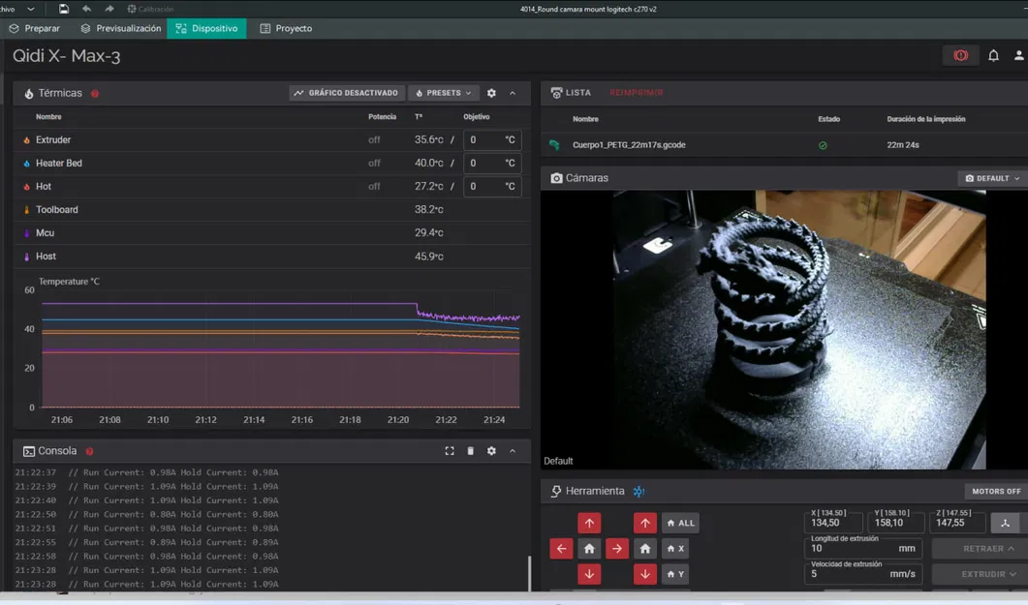The width and height of the screenshot is (1028, 605).
Task: Move the toolhead left with the red arrow
Action: (561, 549)
